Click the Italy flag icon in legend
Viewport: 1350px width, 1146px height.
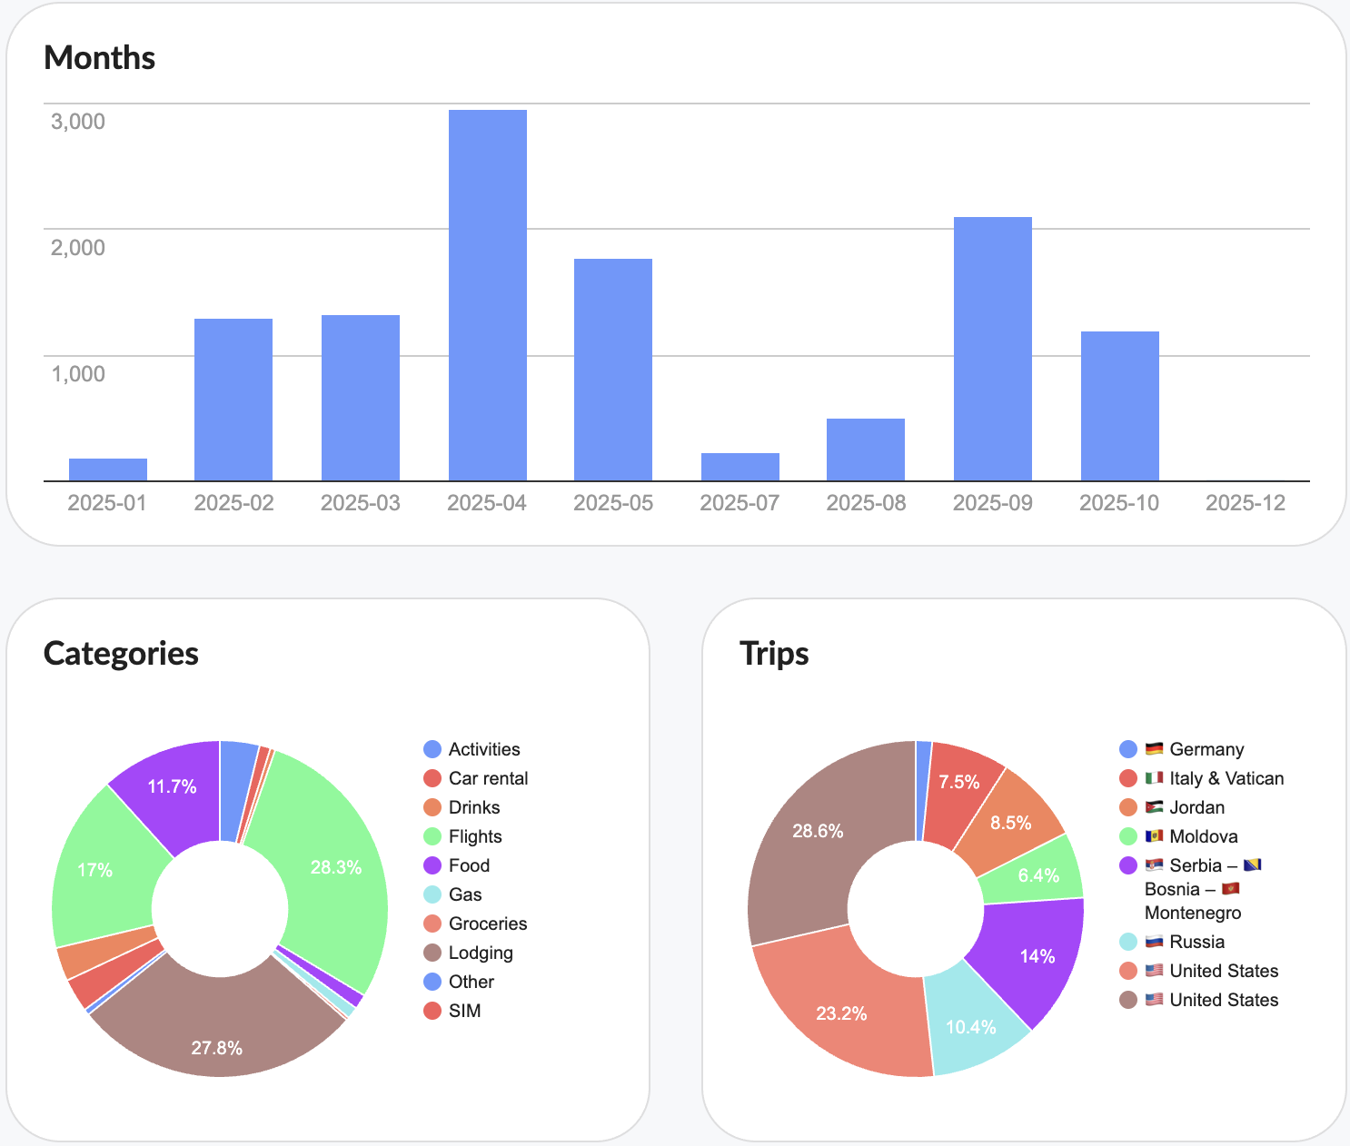[1154, 778]
